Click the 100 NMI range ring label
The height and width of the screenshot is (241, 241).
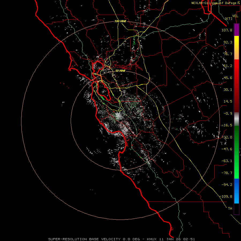point(120,21)
